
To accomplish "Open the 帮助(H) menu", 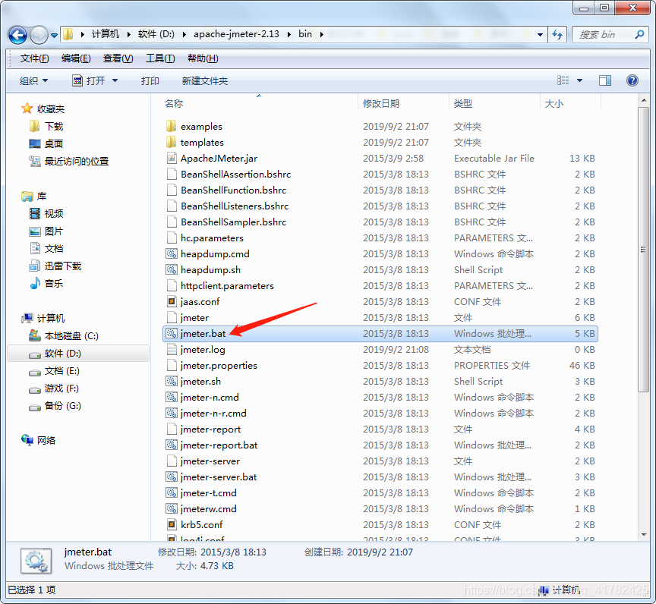I will 203,58.
